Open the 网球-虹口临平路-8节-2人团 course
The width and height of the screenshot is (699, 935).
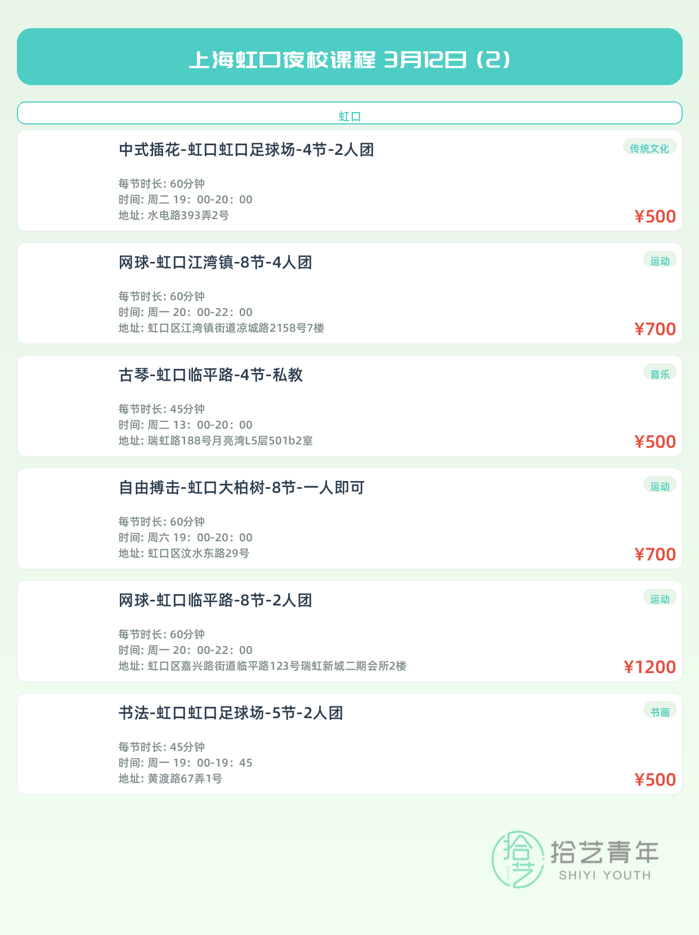216,600
